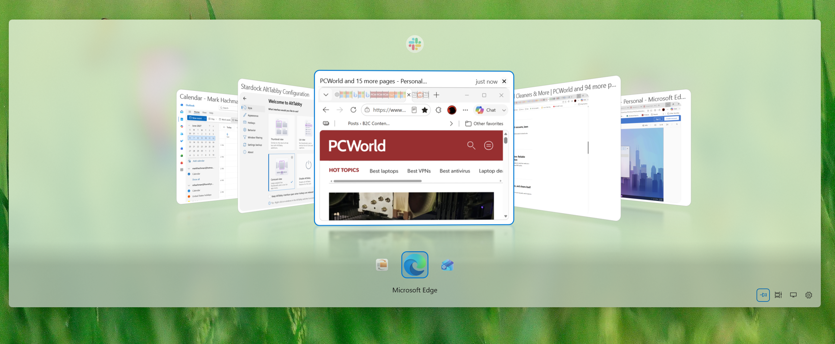Image resolution: width=835 pixels, height=344 pixels.
Task: Select the AltTabby app icon left of Edge
Action: tap(382, 265)
